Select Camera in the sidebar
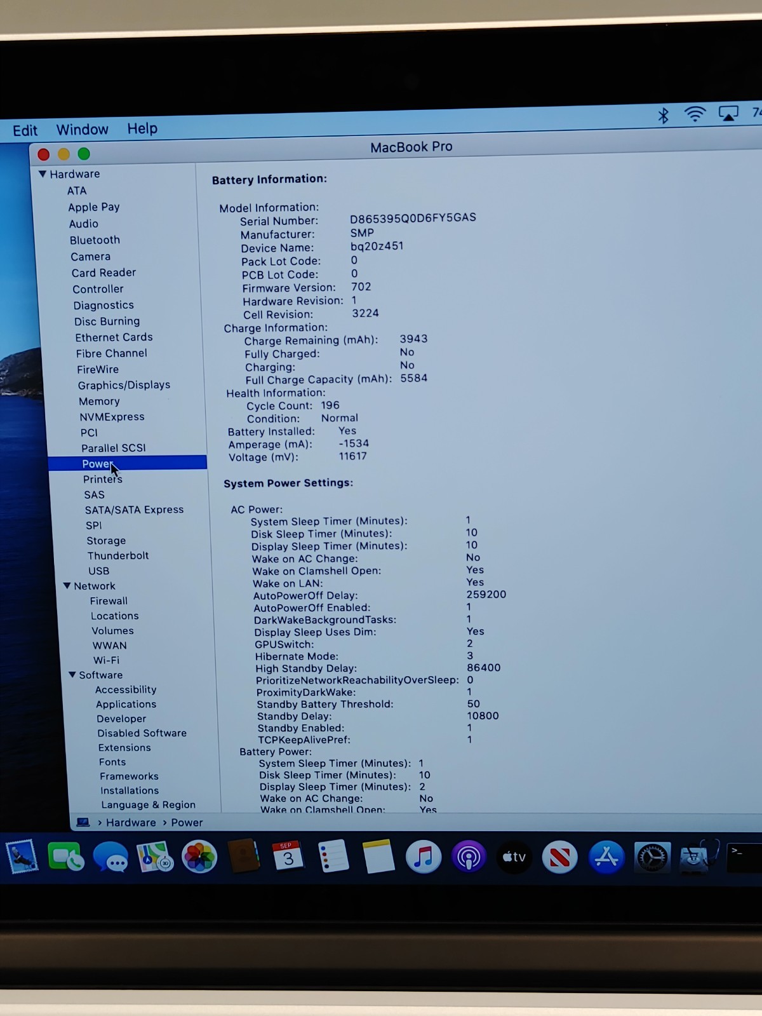Viewport: 762px width, 1016px height. (x=90, y=257)
